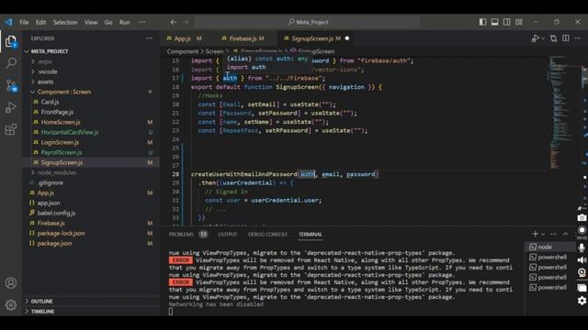Click Component breadcrumb above the editor

pos(182,51)
